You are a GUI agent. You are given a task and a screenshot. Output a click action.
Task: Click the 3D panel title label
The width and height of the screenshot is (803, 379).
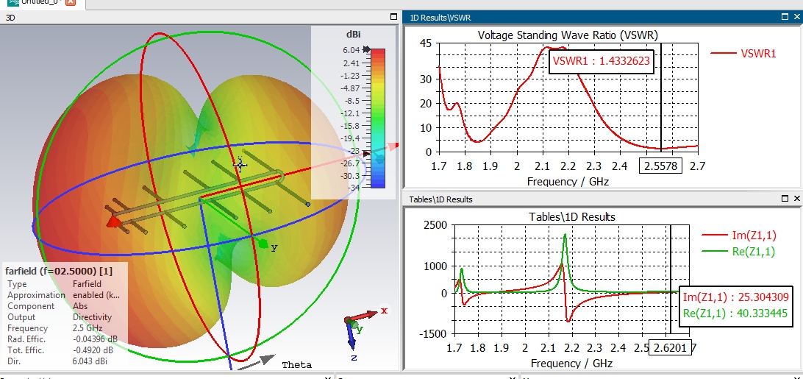click(10, 18)
